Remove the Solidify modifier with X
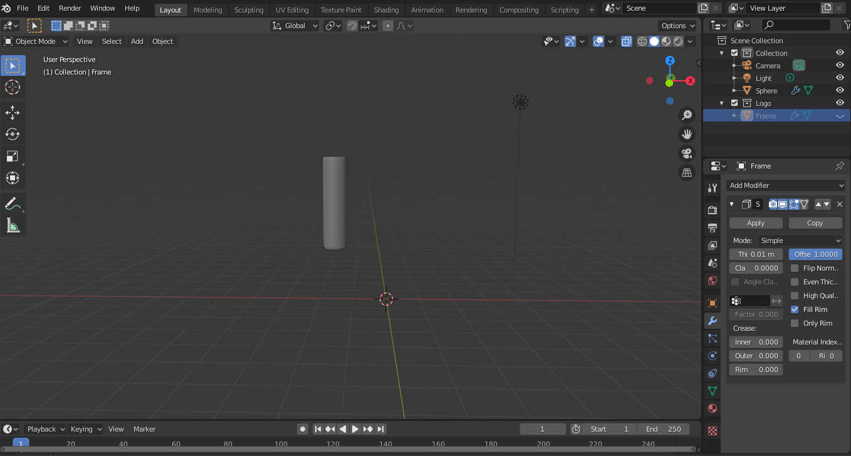The height and width of the screenshot is (456, 851). (x=840, y=204)
